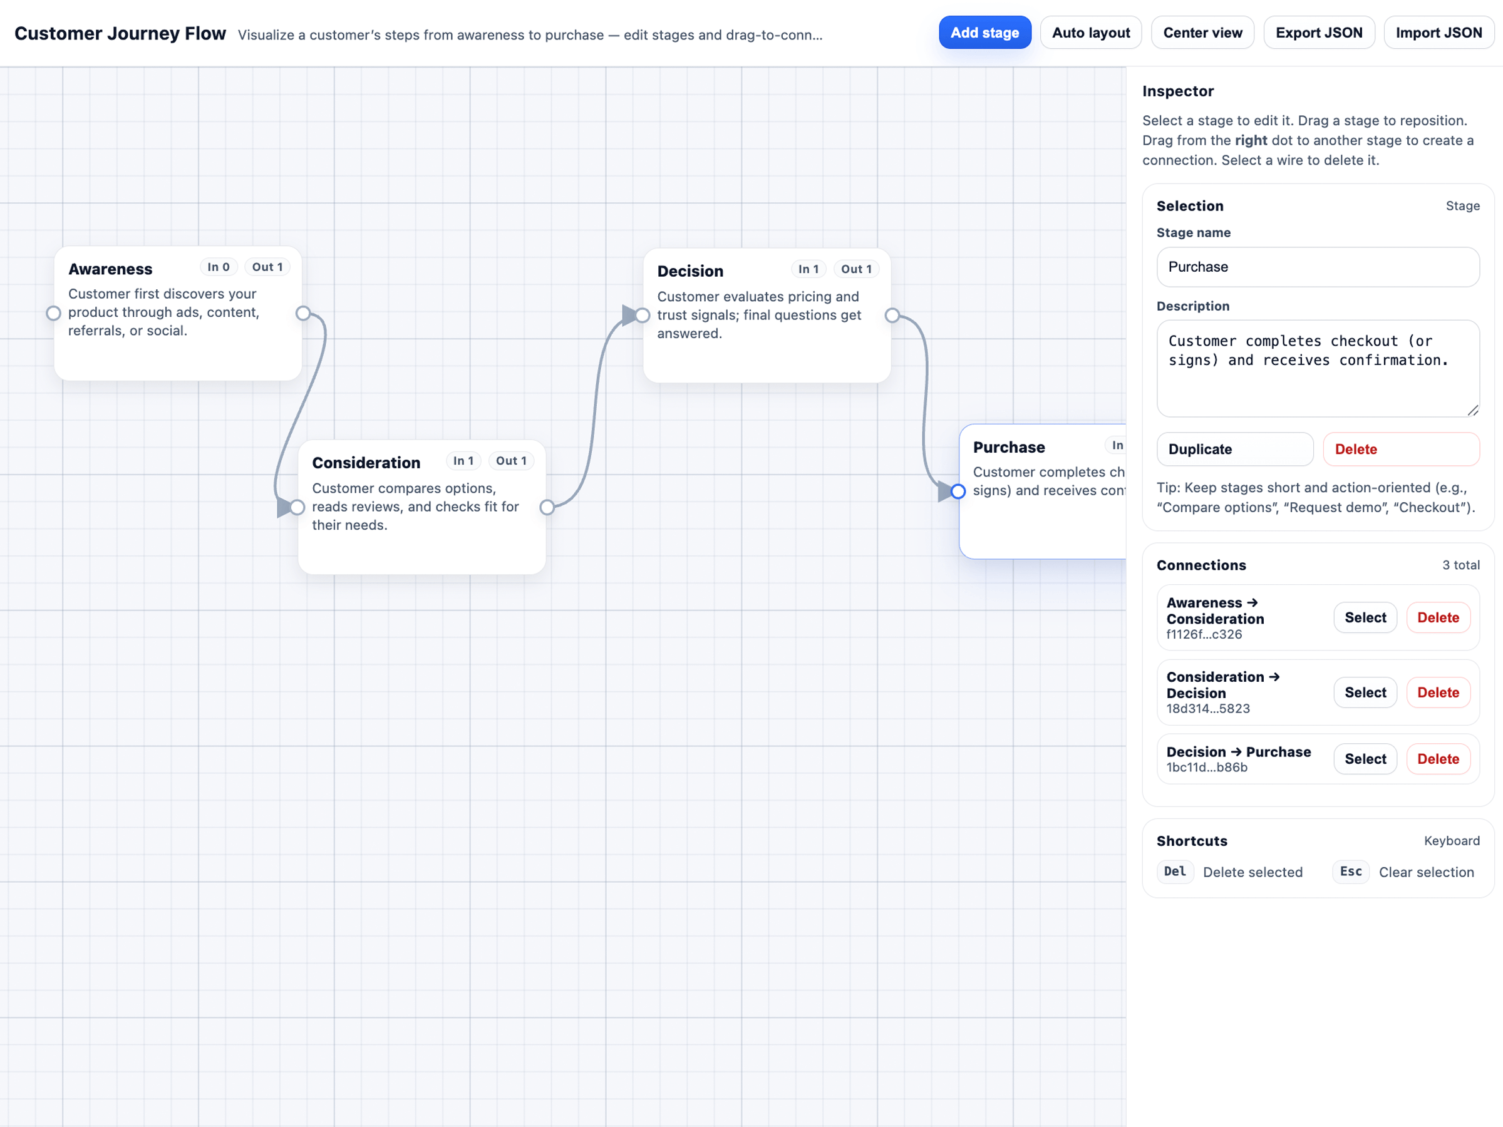The height and width of the screenshot is (1127, 1503).
Task: Open the Import JSON option
Action: click(1438, 33)
